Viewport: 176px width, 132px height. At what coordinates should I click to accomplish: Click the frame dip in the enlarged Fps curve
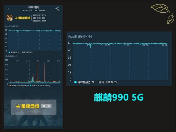pos(91,46)
